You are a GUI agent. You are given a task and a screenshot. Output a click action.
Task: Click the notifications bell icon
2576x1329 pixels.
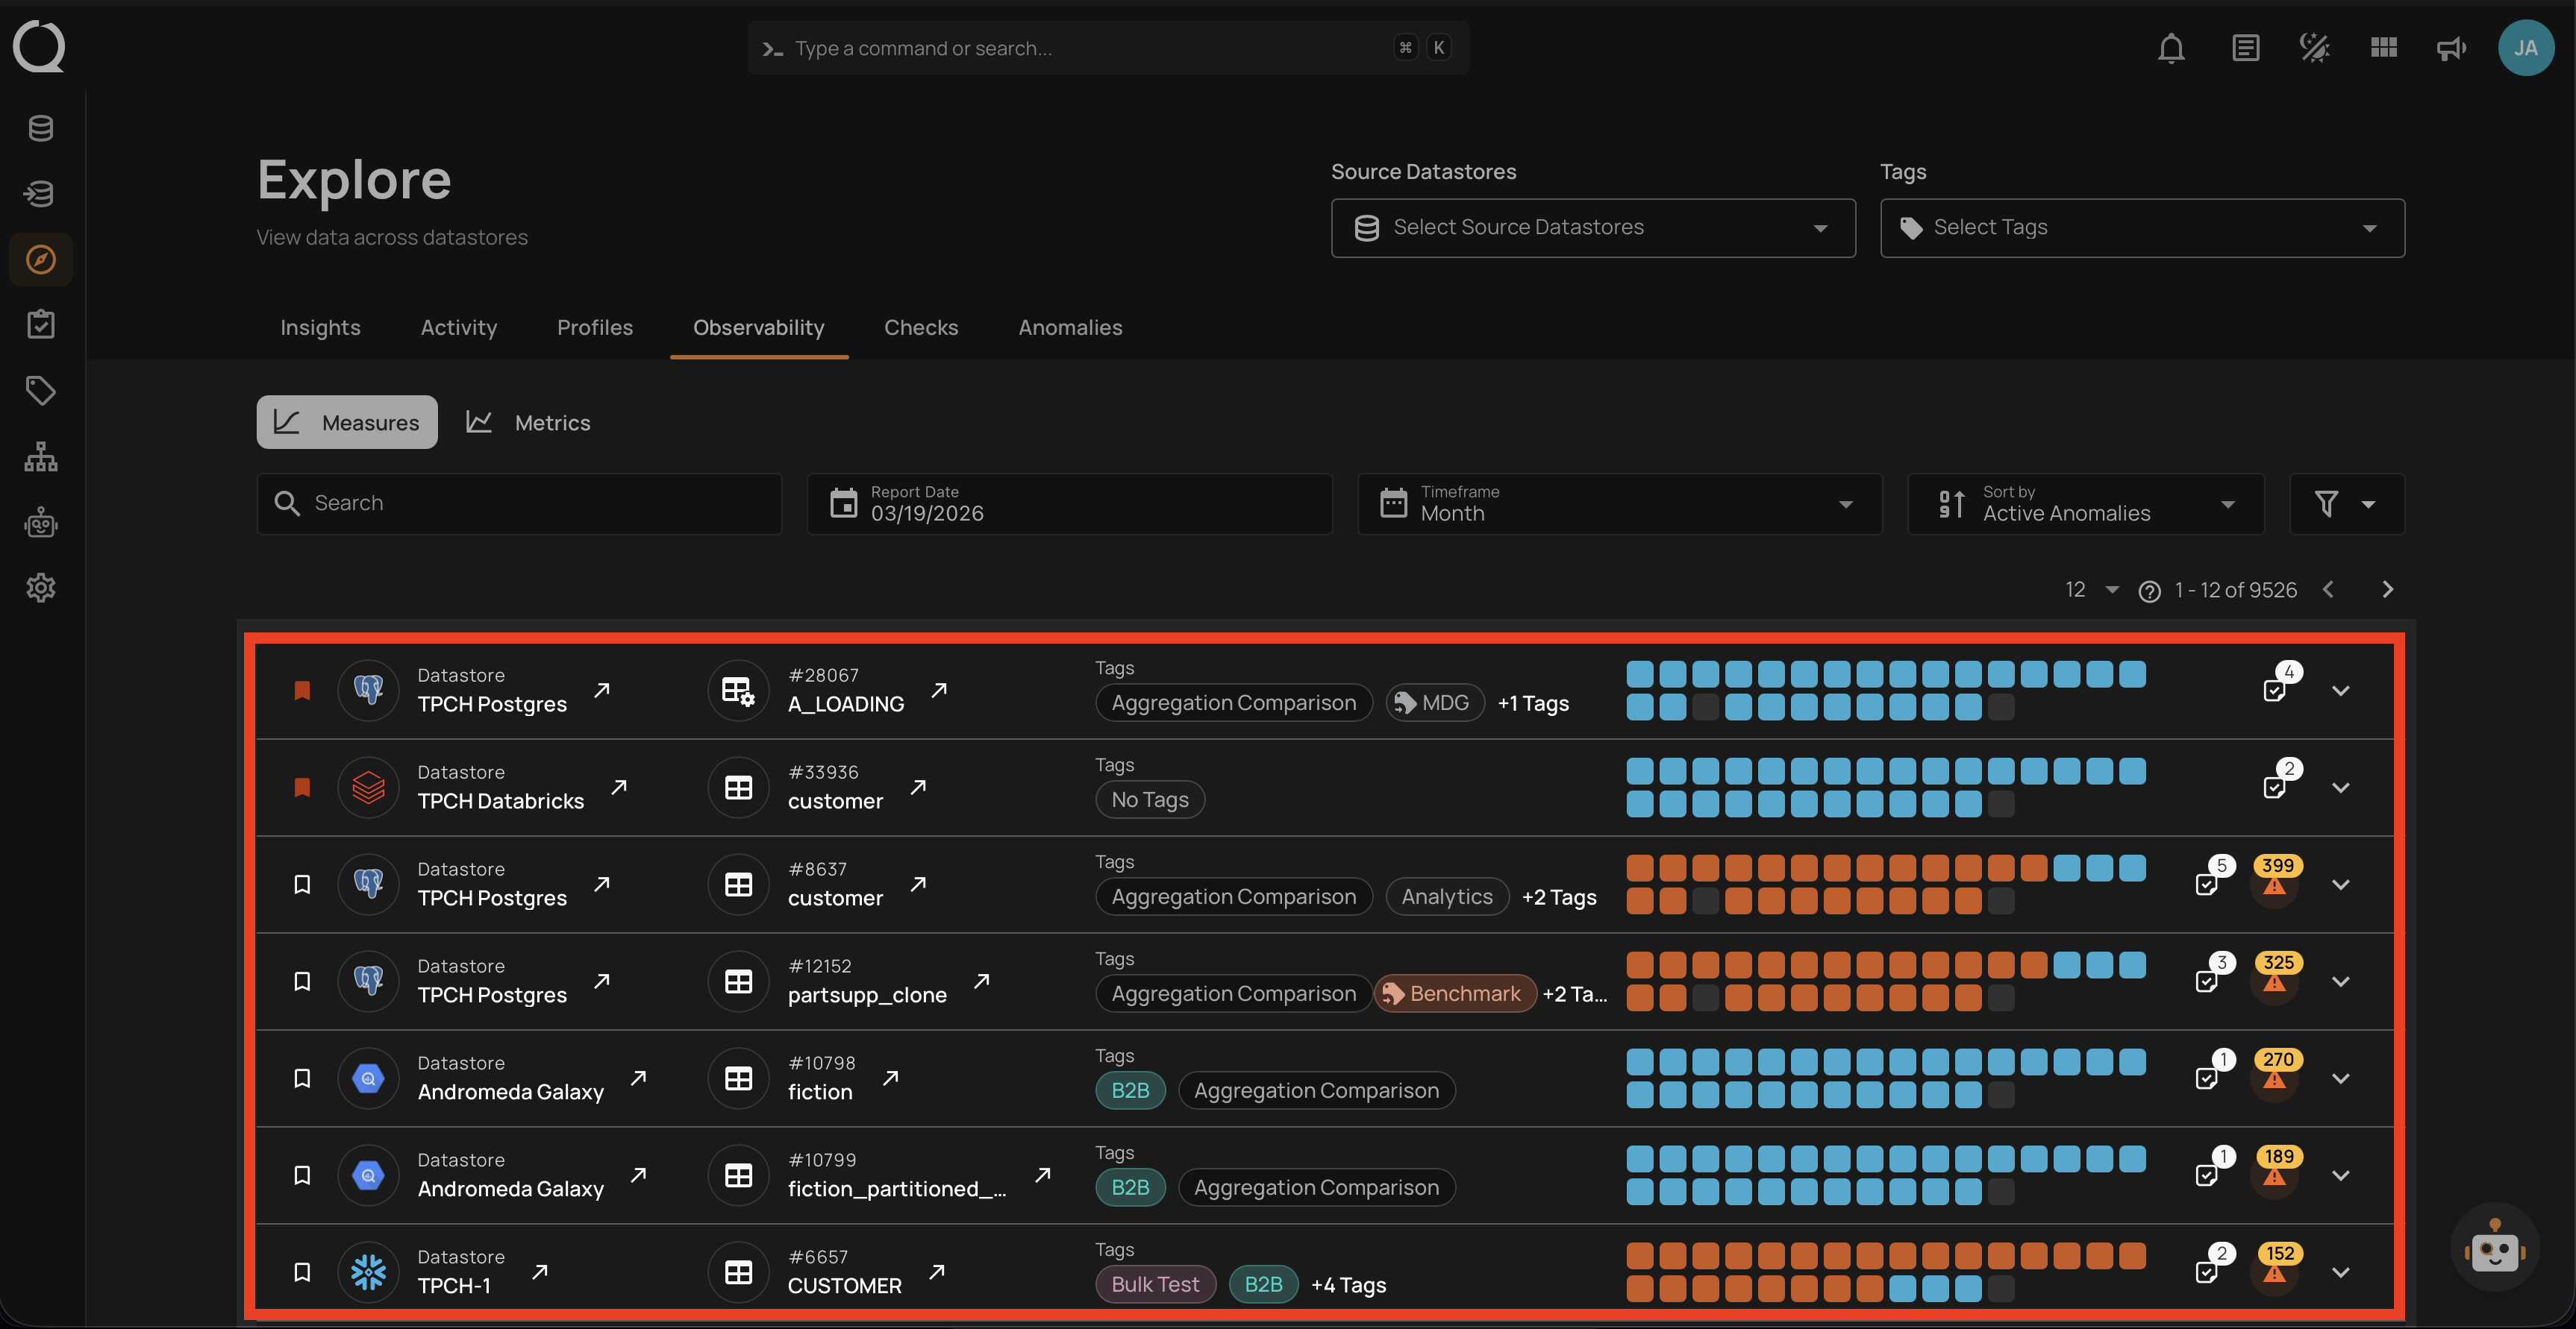tap(2171, 47)
